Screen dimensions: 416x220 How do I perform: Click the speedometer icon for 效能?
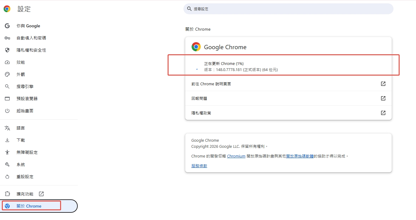pyautogui.click(x=7, y=62)
